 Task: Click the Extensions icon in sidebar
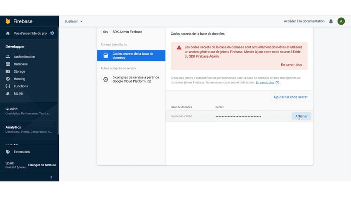pos(8,152)
